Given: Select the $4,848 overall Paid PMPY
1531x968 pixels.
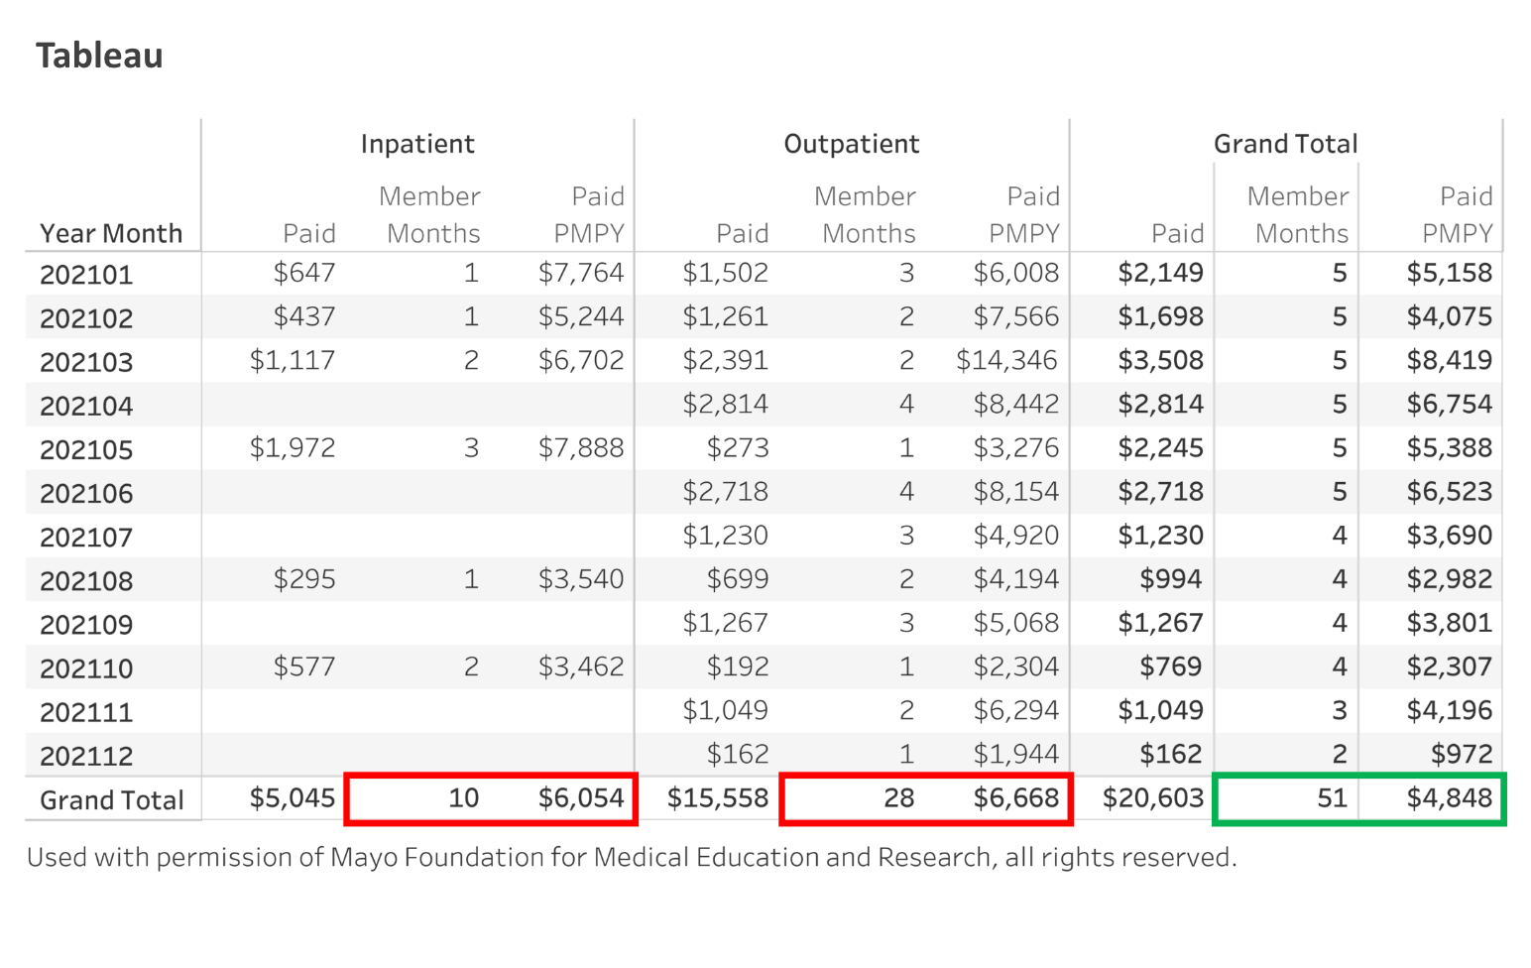Looking at the screenshot, I should pyautogui.click(x=1450, y=796).
